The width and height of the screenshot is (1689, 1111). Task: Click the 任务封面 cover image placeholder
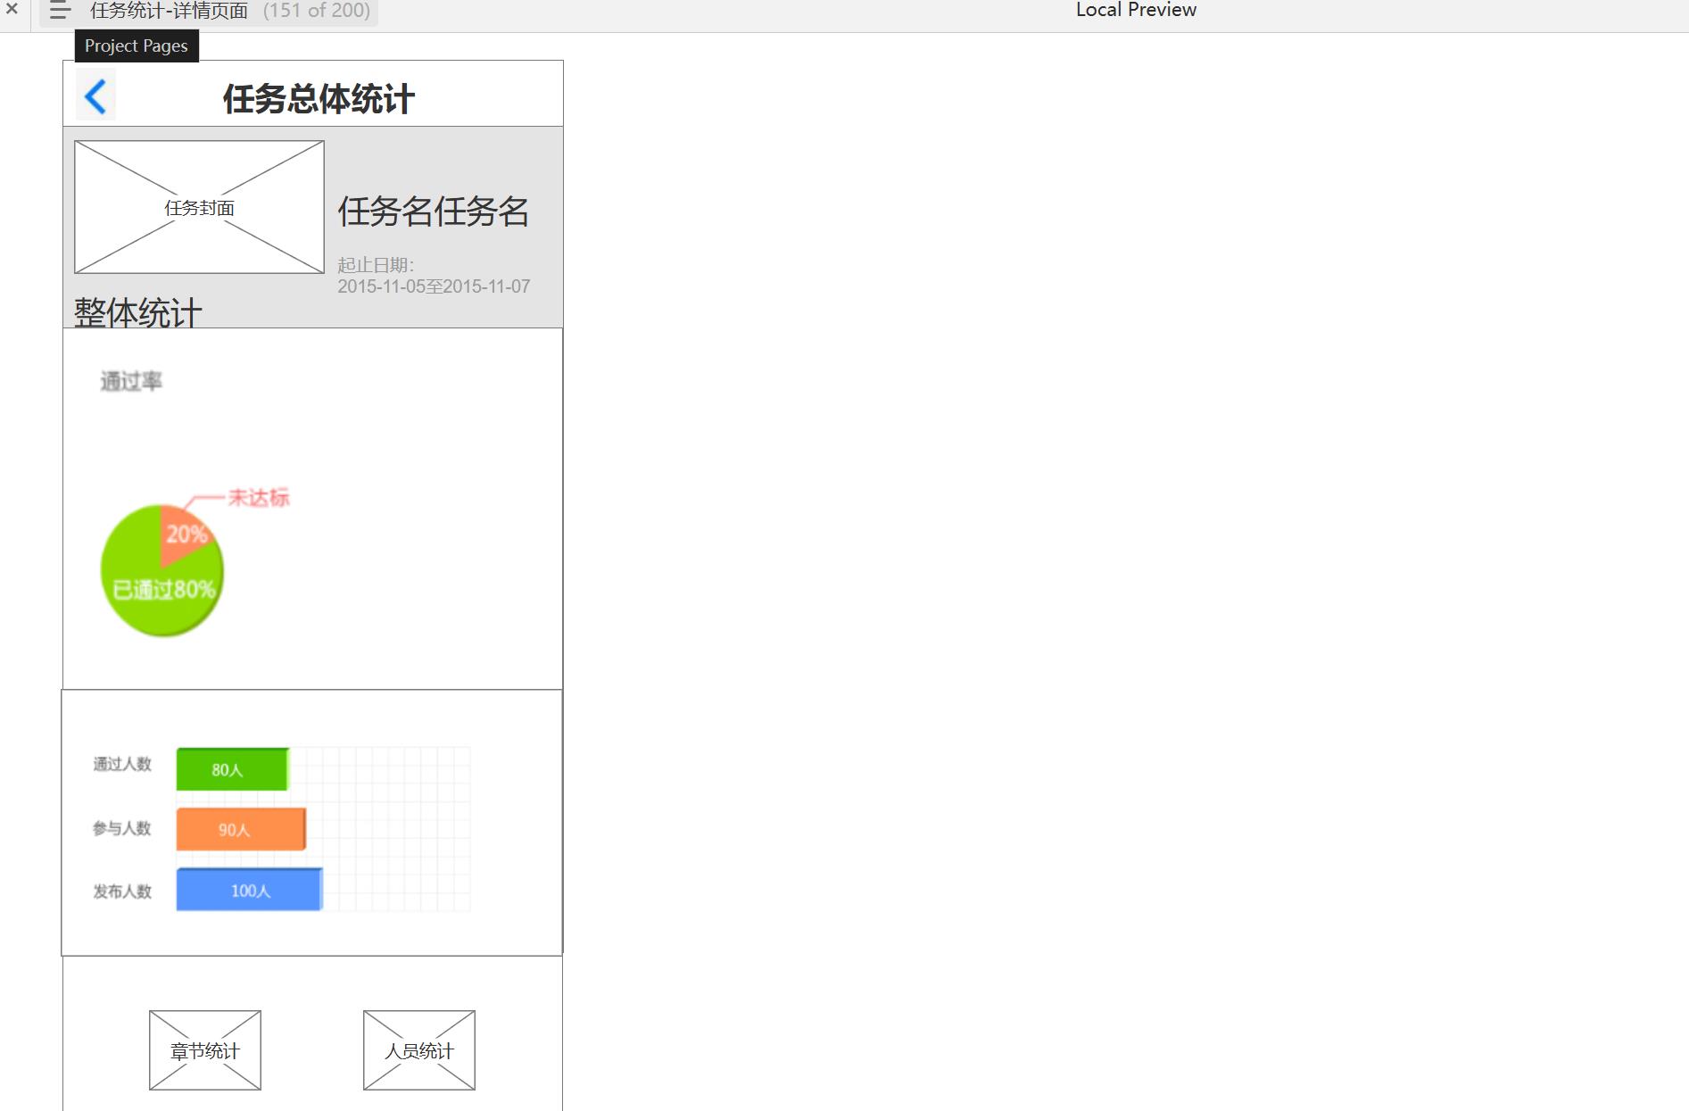[x=199, y=207]
